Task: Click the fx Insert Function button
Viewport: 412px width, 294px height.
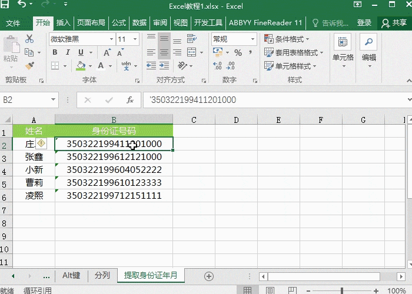Action: tap(130, 100)
